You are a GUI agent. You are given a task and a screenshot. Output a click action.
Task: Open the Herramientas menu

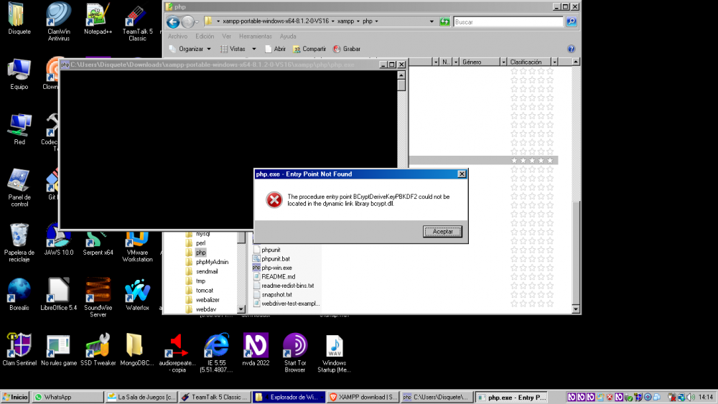pyautogui.click(x=256, y=36)
